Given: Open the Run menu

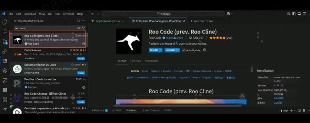Looking at the screenshot, I should point(57,14).
